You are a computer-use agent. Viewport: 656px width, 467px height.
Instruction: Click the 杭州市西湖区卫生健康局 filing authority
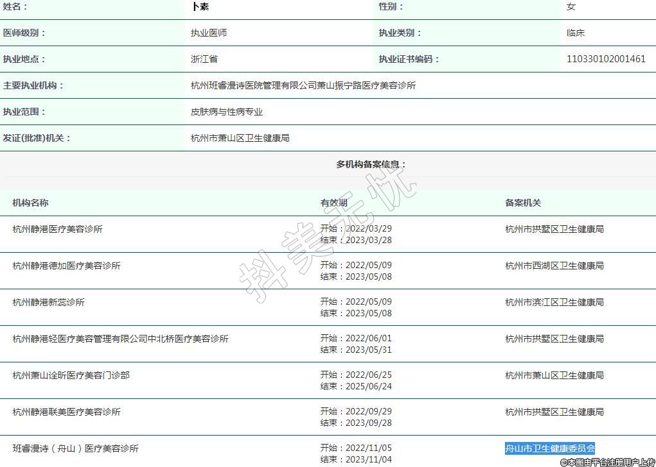[554, 266]
